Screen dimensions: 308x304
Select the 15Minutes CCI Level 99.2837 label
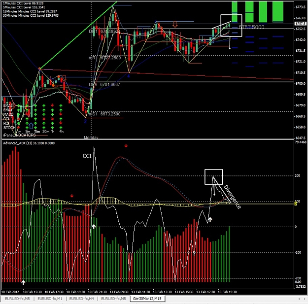[30, 11]
